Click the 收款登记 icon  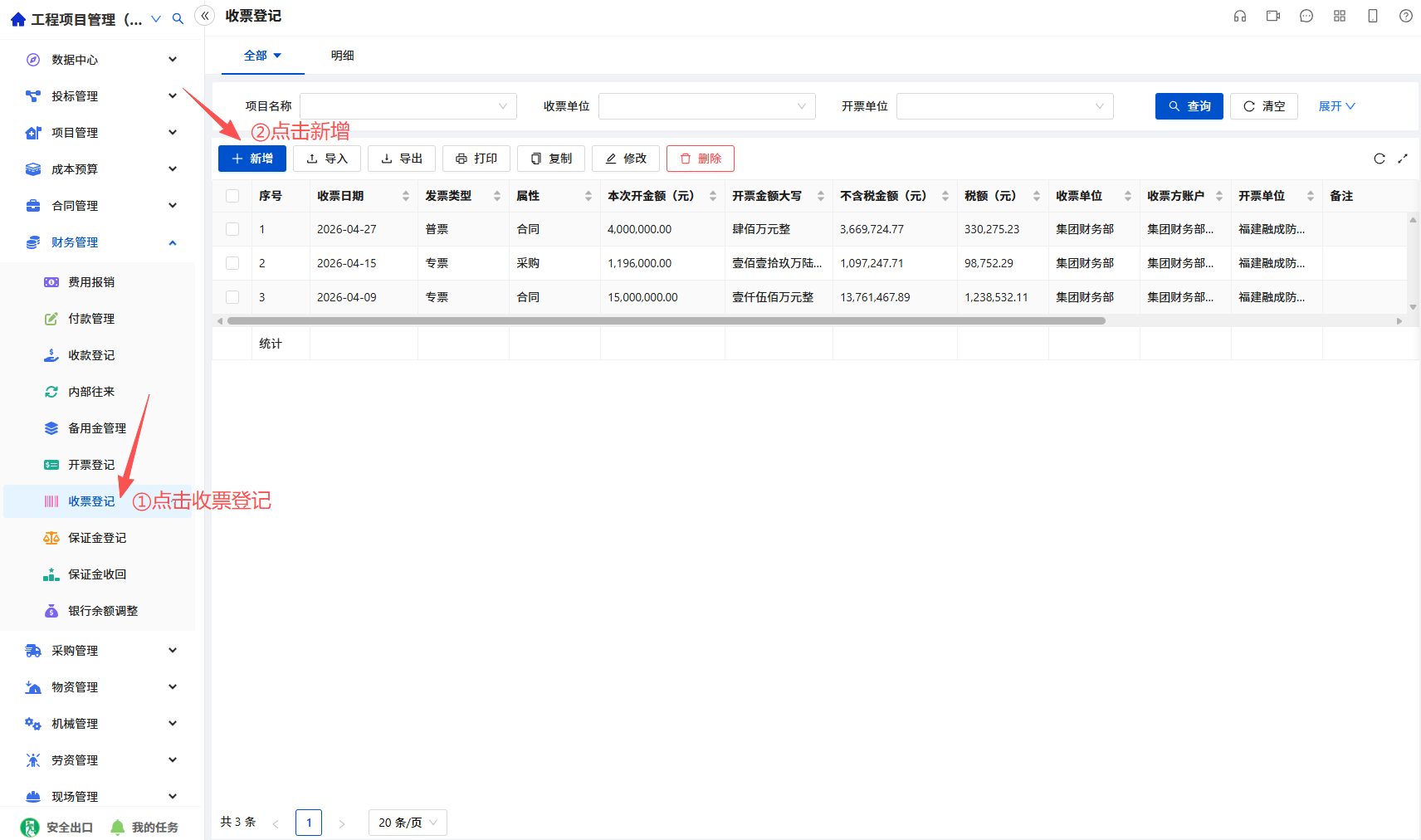point(51,355)
